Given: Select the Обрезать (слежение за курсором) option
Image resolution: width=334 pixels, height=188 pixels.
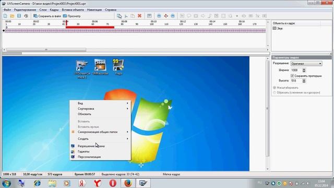Looking at the screenshot, I should [275, 92].
